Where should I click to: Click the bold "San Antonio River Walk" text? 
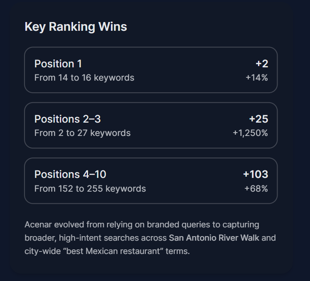coord(214,238)
